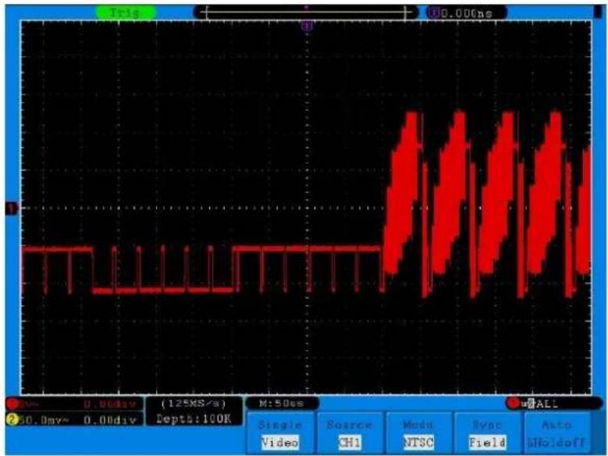Click the yellow channel 2 indicator icon
This screenshot has width=608, height=456.
pos(12,420)
